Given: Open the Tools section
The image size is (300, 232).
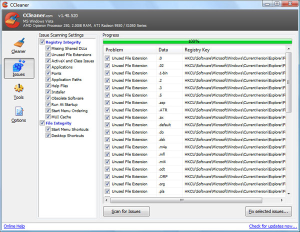Looking at the screenshot, I should pyautogui.click(x=18, y=91).
